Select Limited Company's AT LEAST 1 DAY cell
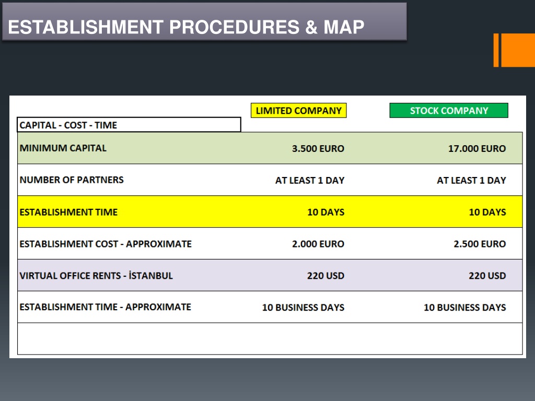Image resolution: width=535 pixels, height=401 pixels. (x=310, y=180)
